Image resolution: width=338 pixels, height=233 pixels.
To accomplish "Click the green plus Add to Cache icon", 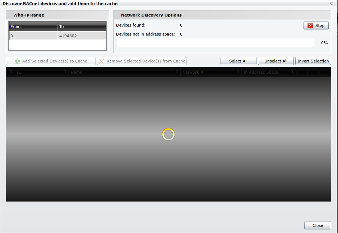I will tap(17, 61).
